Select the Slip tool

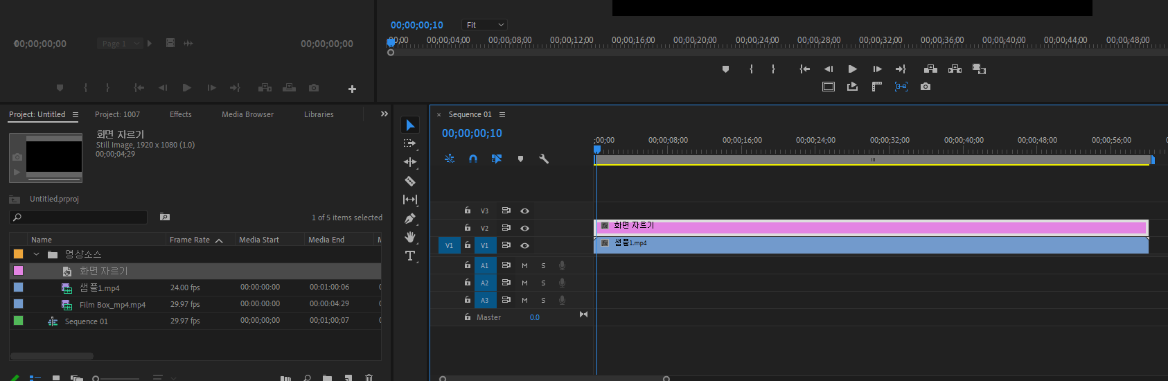tap(410, 200)
